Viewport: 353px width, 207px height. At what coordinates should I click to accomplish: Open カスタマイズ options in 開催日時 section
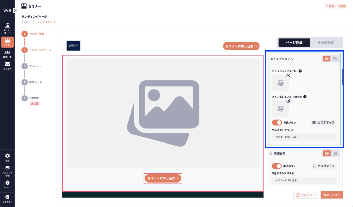323,166
